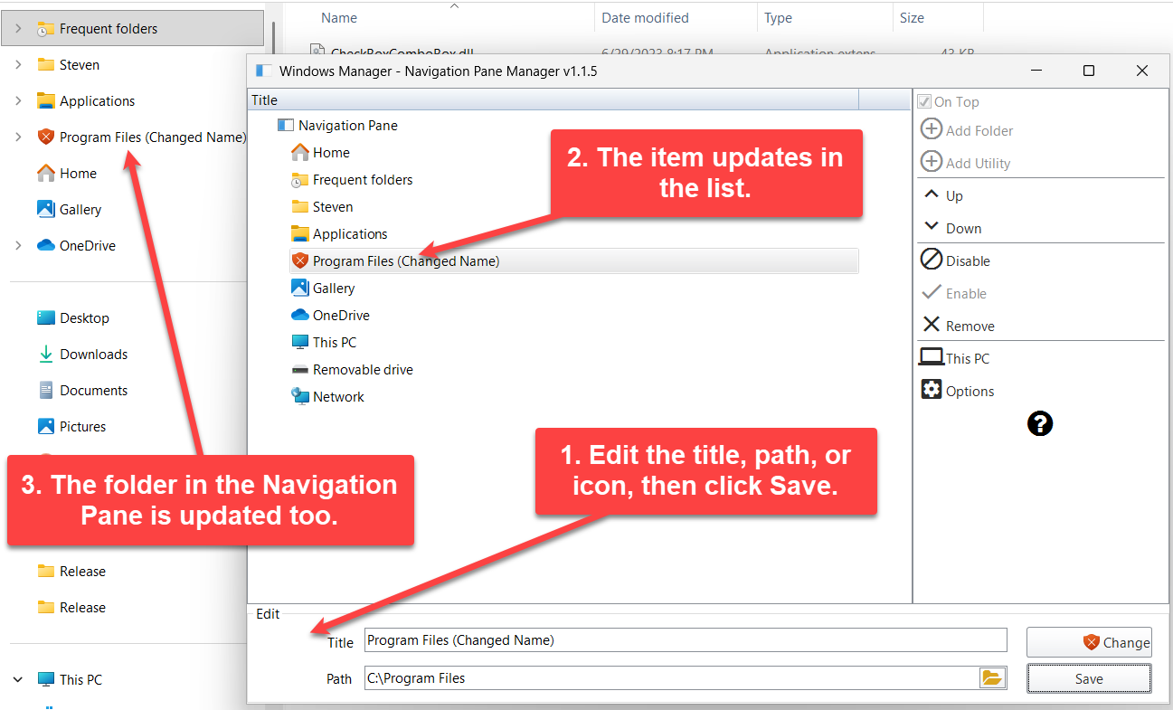1173x710 pixels.
Task: Open Downloads in Explorer sidebar
Action: pyautogui.click(x=82, y=355)
